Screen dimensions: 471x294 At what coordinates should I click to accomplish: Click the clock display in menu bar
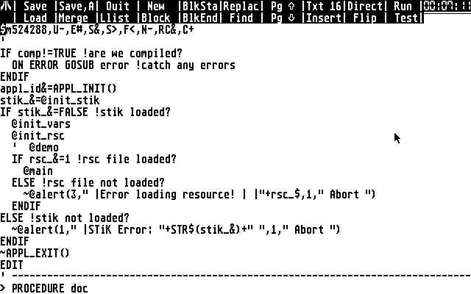(447, 6)
